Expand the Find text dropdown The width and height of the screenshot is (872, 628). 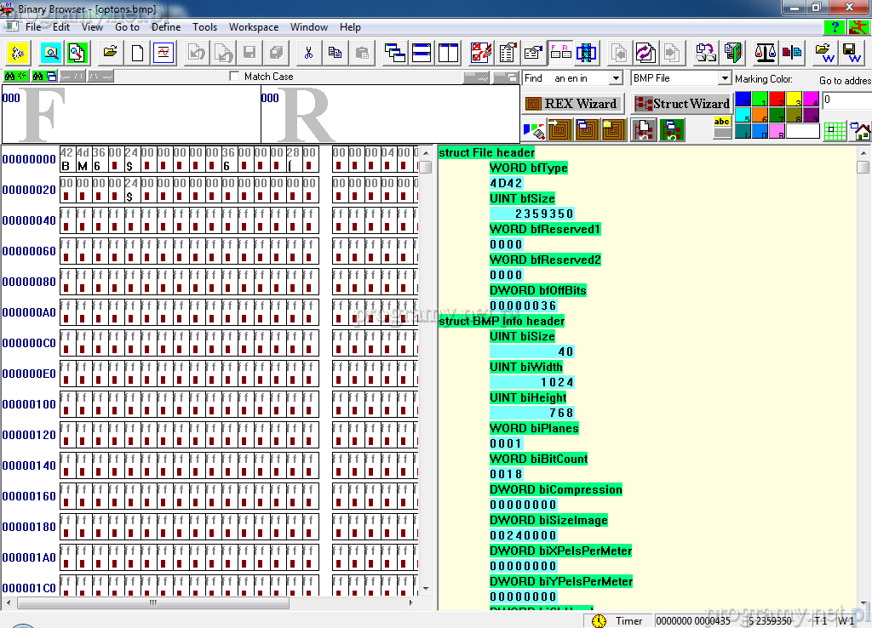tap(616, 78)
